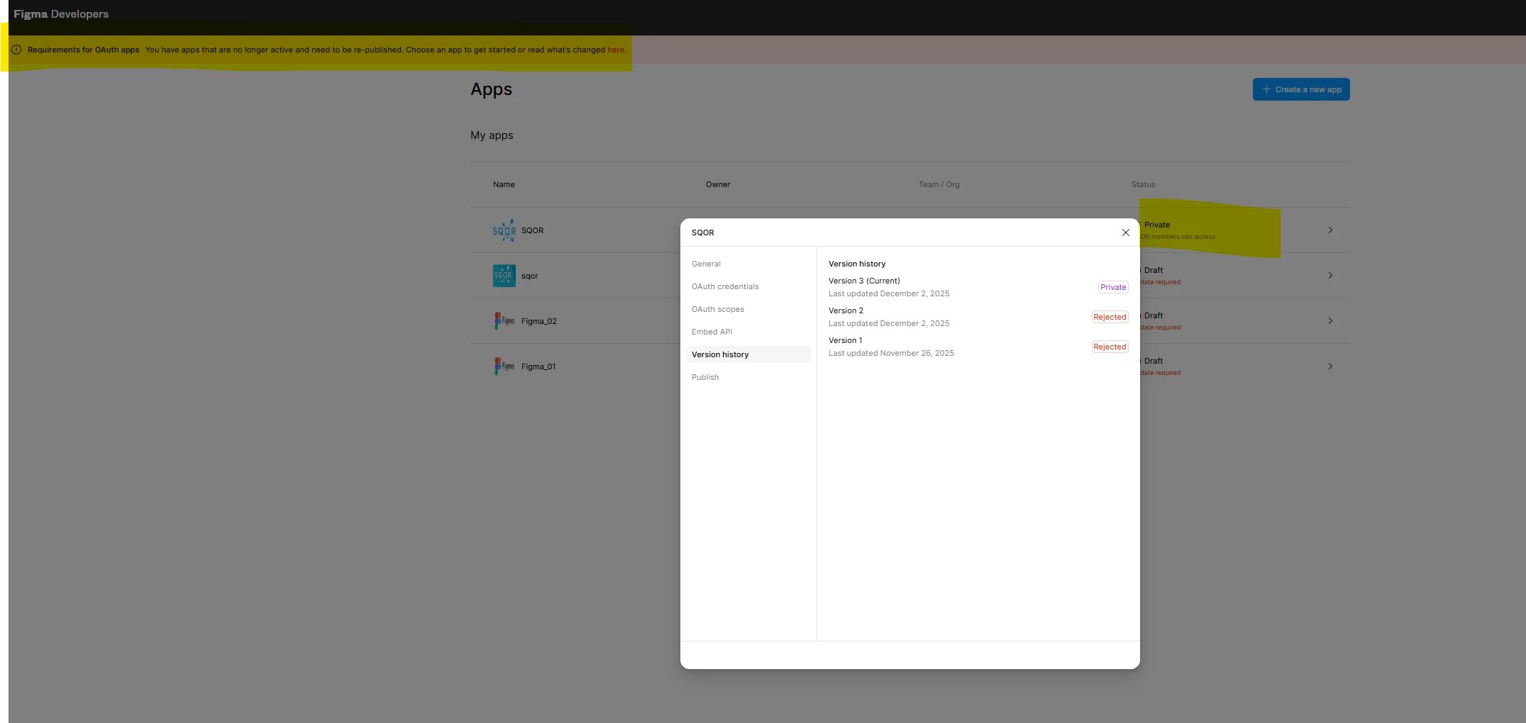The image size is (1526, 723).
Task: Open OAuth credentials section
Action: (x=748, y=286)
